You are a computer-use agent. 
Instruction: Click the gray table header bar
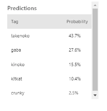[x=49, y=22]
